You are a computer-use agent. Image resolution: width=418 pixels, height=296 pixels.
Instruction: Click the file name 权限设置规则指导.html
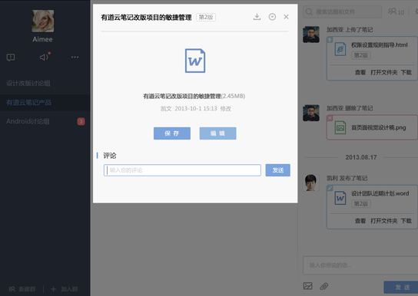(379, 45)
